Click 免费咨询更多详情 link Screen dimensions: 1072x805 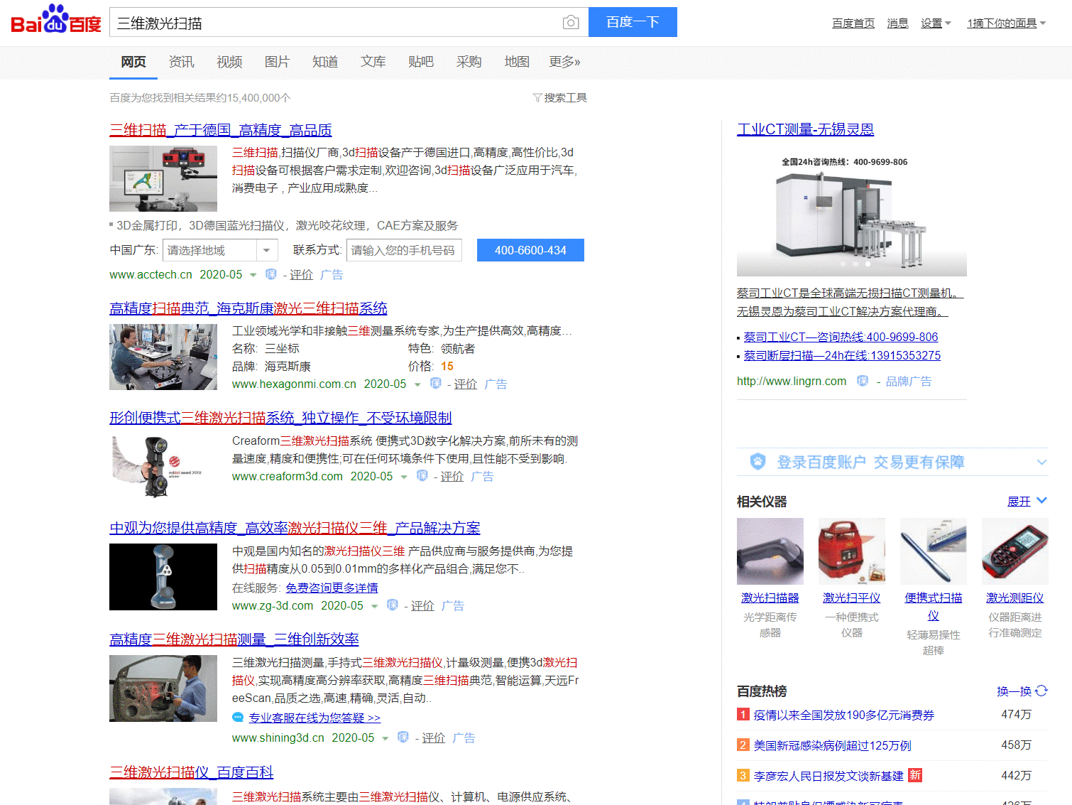click(x=332, y=588)
